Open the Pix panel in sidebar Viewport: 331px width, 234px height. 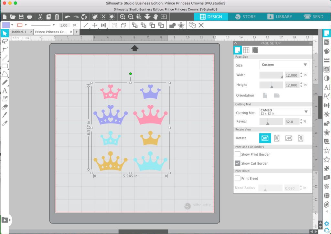[x=326, y=42]
